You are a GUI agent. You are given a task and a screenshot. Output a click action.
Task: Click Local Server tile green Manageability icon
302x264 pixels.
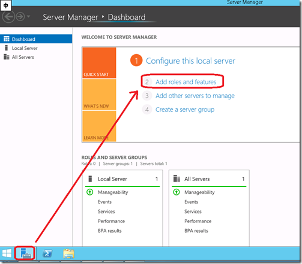point(89,192)
